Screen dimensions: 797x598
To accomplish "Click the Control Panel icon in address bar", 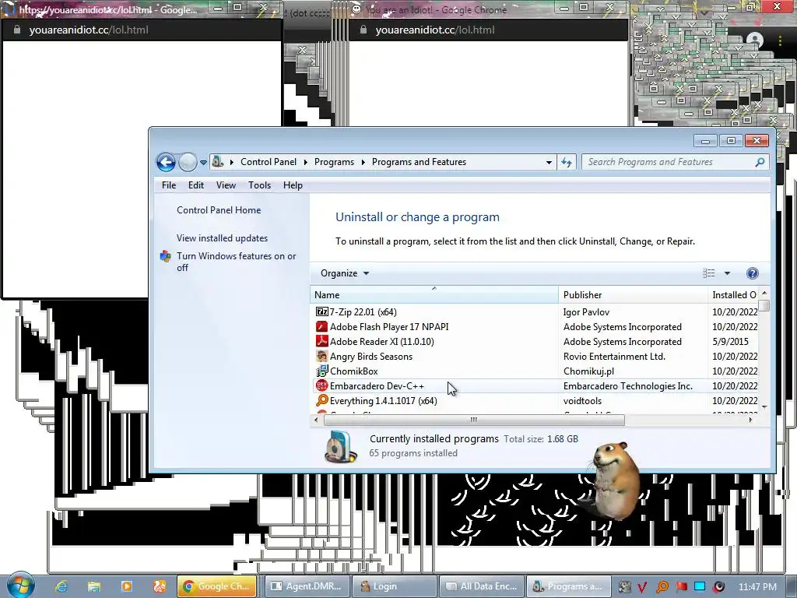I will click(218, 162).
